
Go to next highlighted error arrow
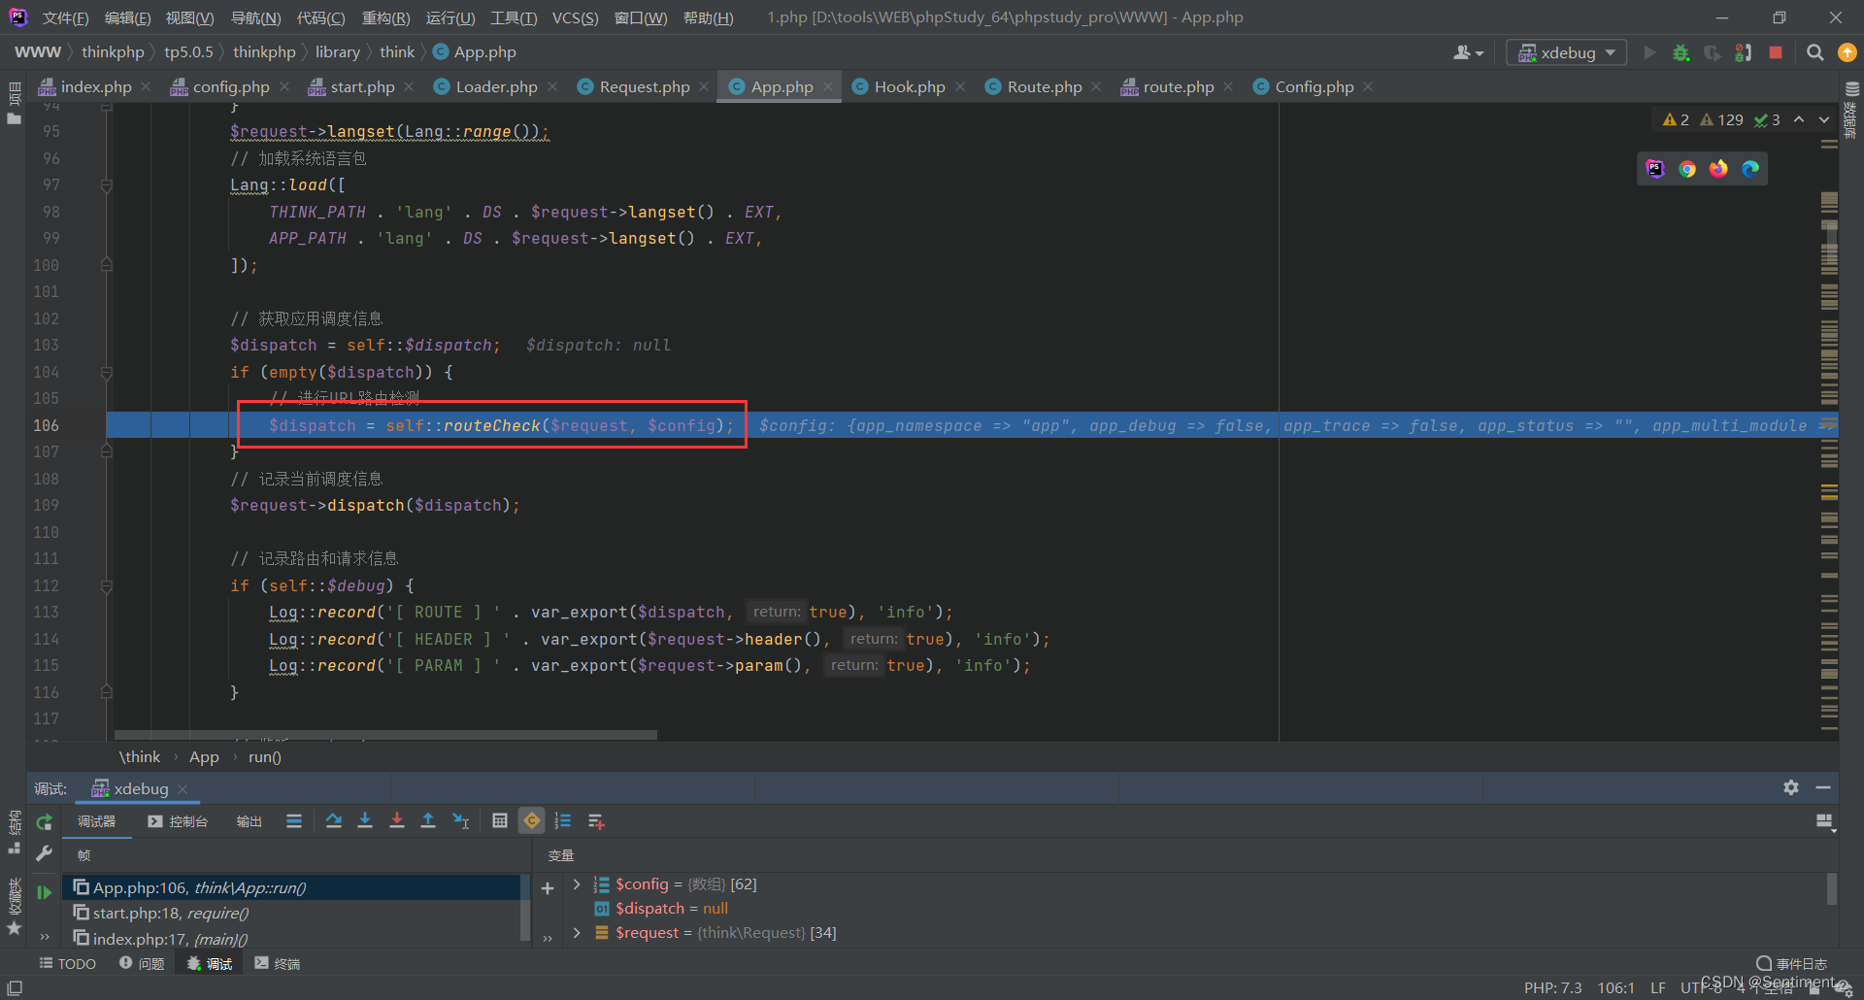click(x=1824, y=119)
